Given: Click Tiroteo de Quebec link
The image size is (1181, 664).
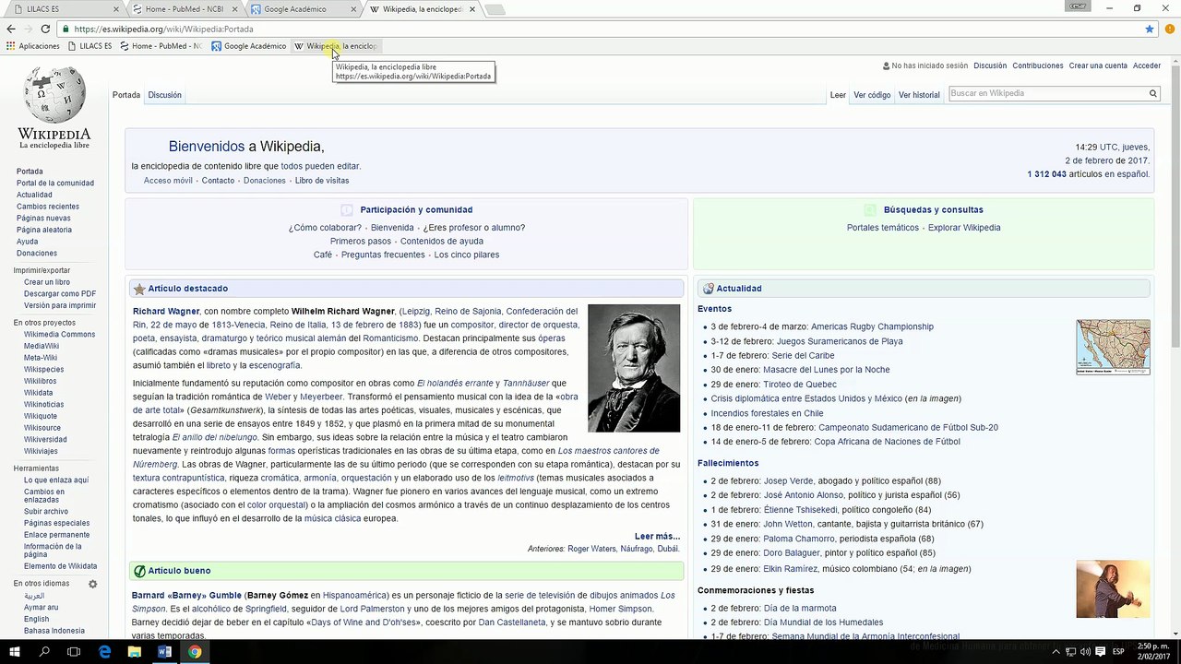Looking at the screenshot, I should [x=800, y=385].
